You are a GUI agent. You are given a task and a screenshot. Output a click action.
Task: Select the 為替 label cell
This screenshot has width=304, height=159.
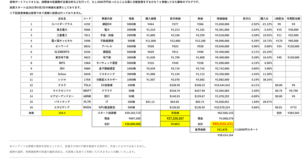click(31, 113)
